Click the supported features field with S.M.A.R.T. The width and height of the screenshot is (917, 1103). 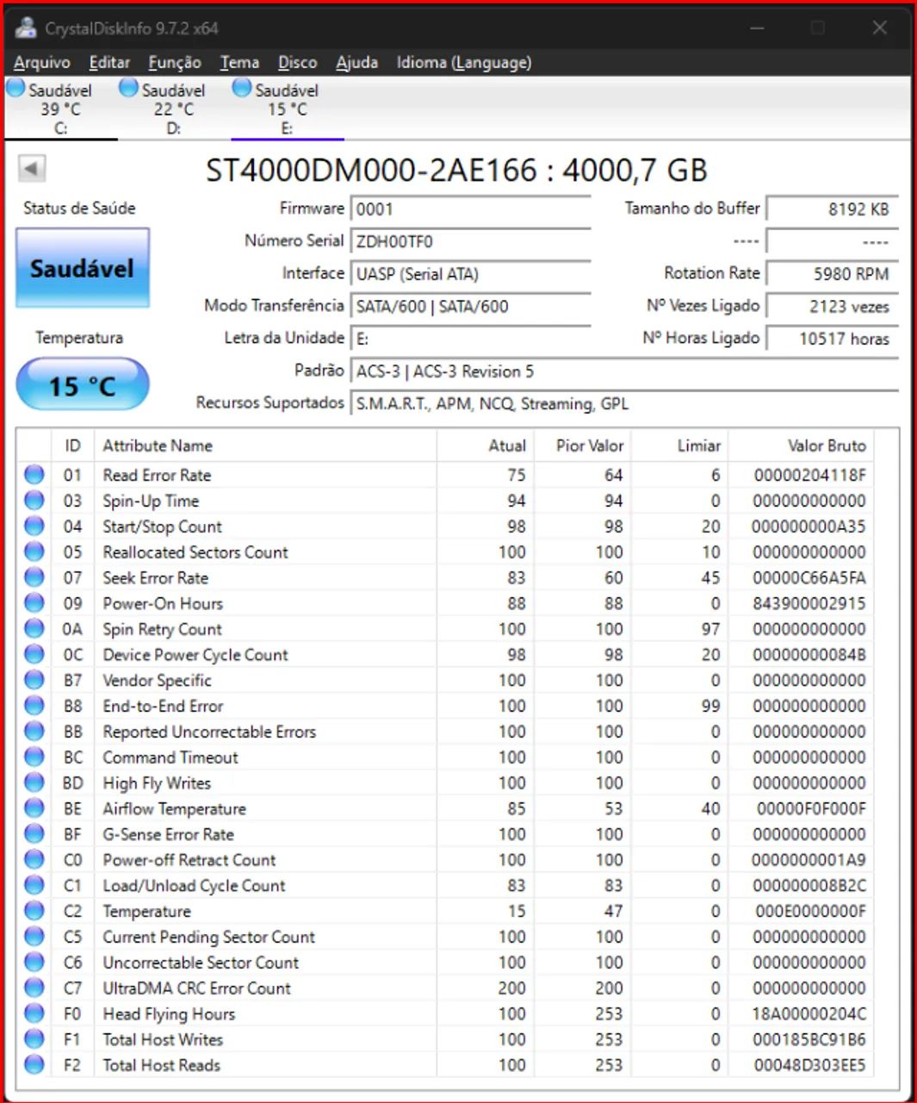click(624, 404)
